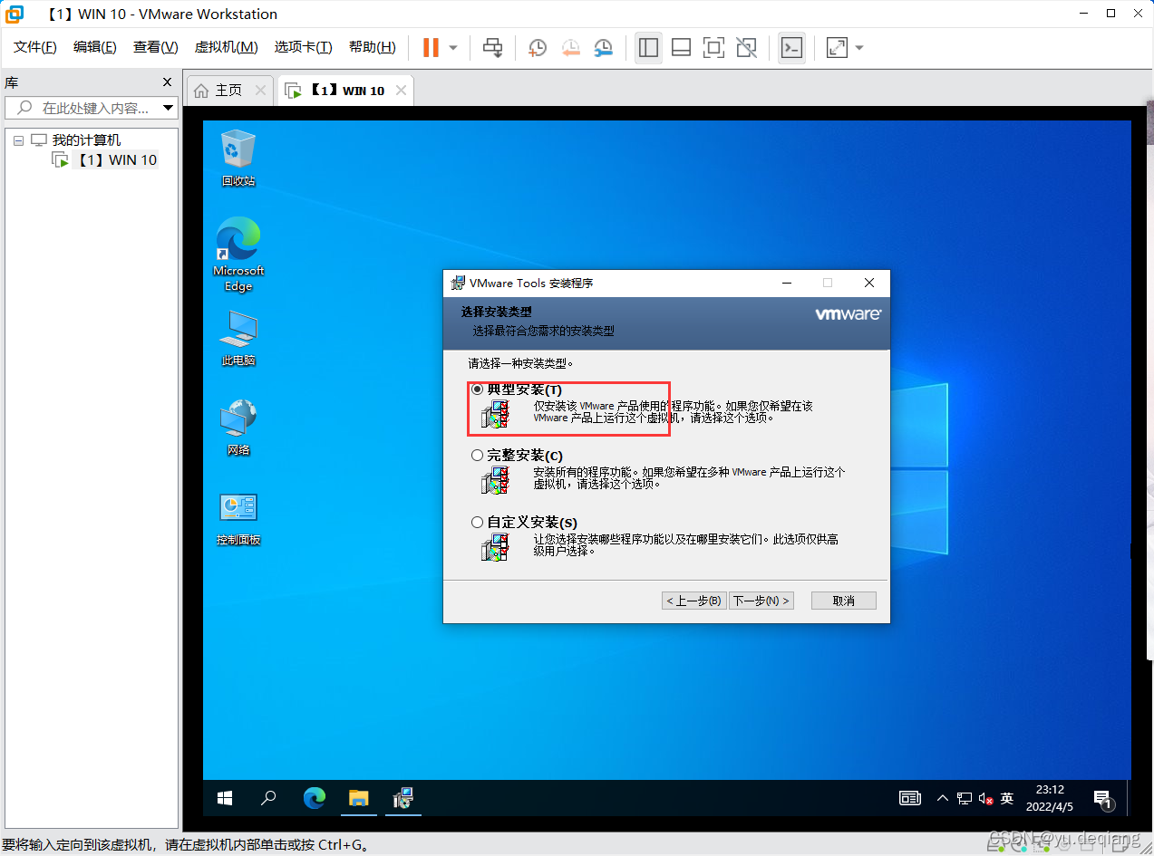Open the Windows Start menu

pos(225,798)
